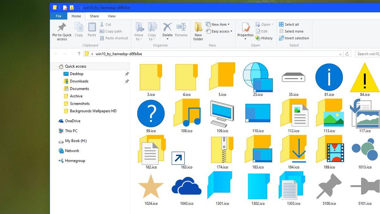Open the File tab

click(x=59, y=16)
